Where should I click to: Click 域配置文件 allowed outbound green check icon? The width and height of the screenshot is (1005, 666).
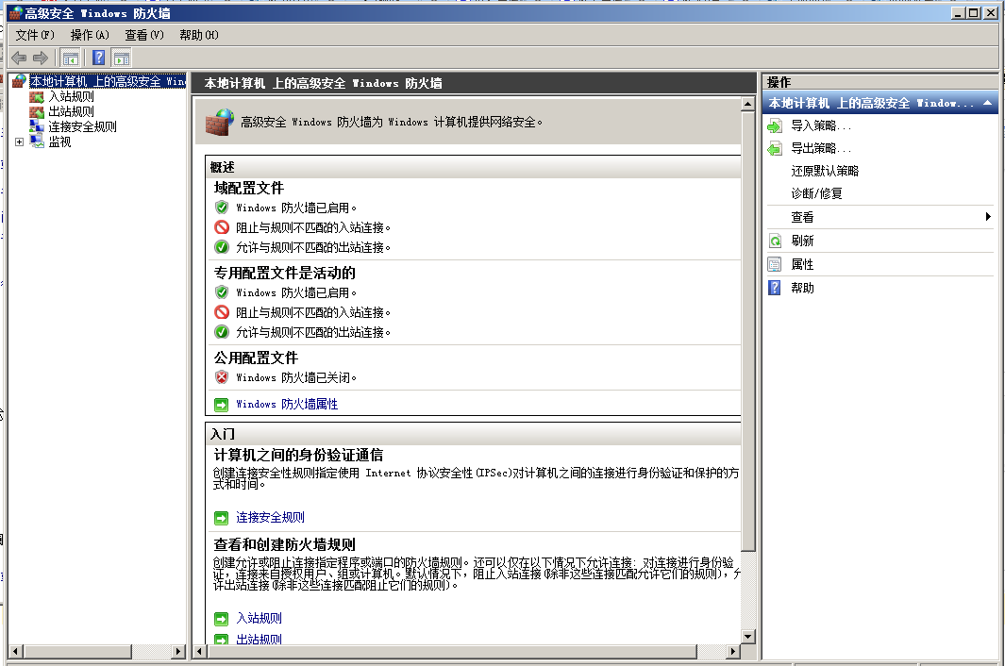click(222, 247)
